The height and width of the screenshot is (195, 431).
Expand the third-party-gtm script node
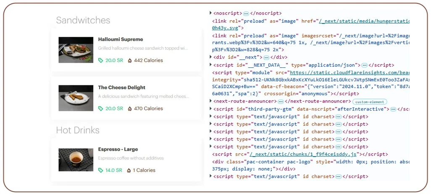(x=210, y=109)
